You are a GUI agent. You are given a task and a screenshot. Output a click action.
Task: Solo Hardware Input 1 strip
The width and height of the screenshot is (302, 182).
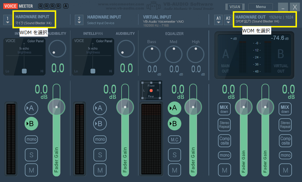[31, 155]
